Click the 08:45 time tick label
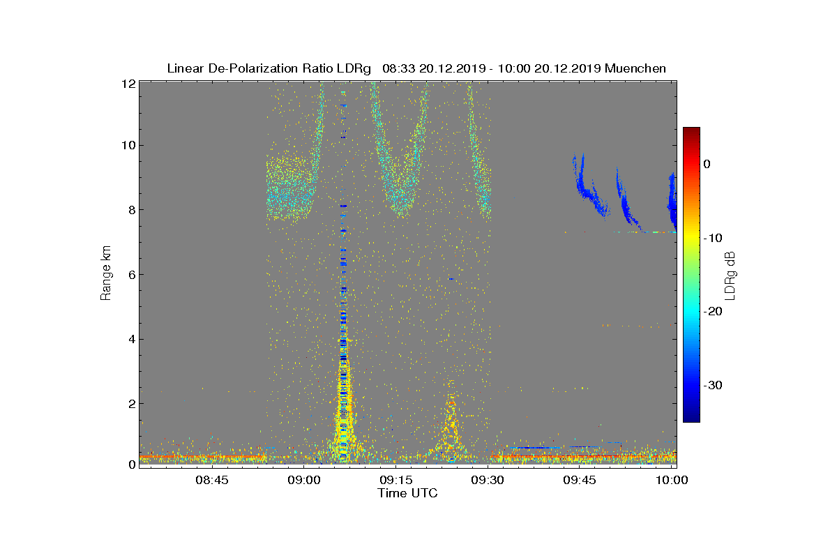Image resolution: width=837 pixels, height=558 pixels. click(211, 480)
